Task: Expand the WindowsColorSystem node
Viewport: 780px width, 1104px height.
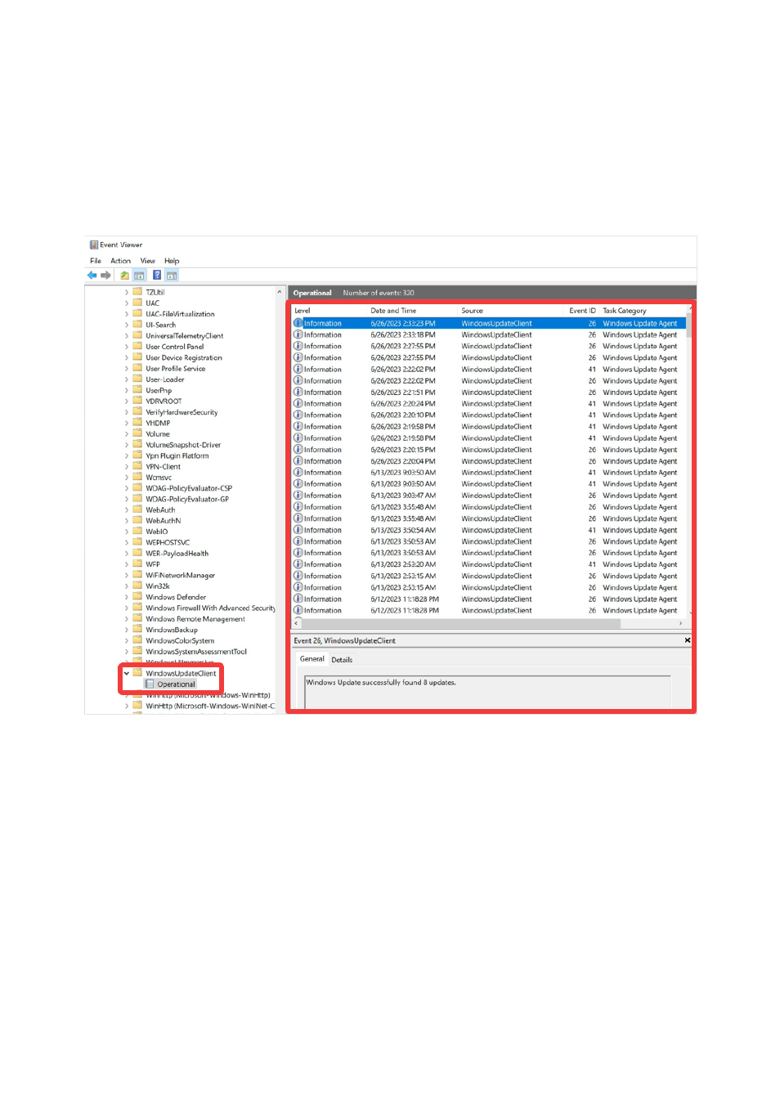Action: [x=127, y=641]
